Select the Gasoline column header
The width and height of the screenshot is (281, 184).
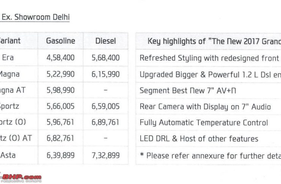[61, 41]
